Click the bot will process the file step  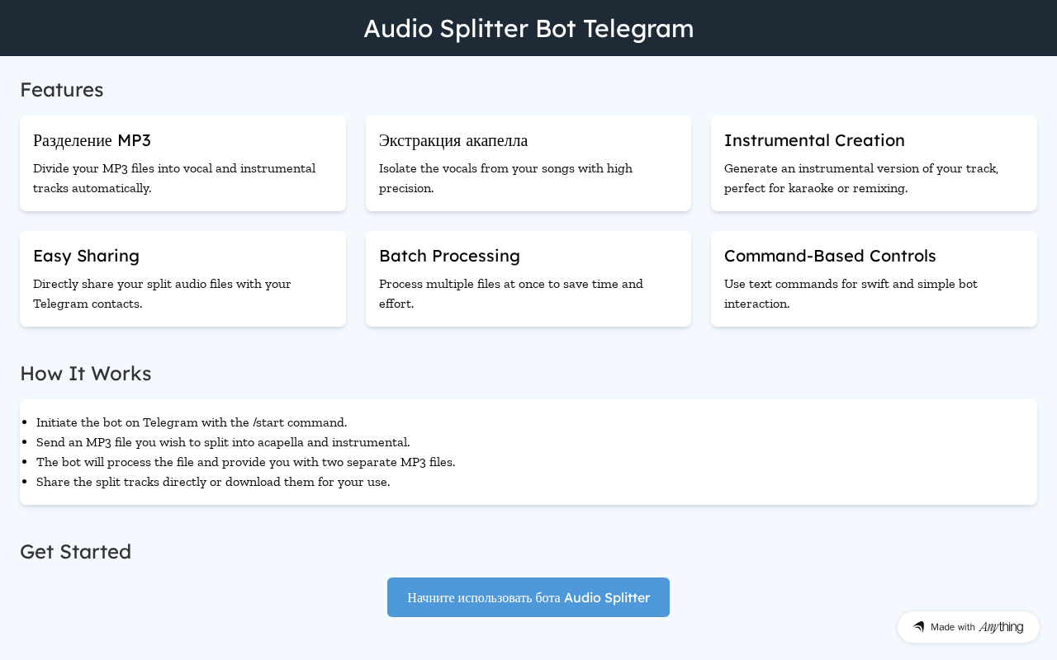pyautogui.click(x=246, y=462)
